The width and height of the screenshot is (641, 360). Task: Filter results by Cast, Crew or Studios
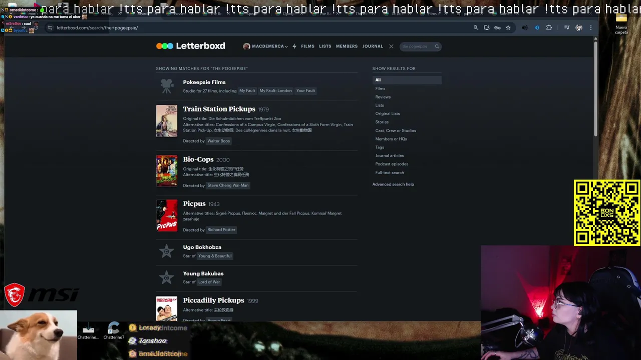(x=396, y=130)
